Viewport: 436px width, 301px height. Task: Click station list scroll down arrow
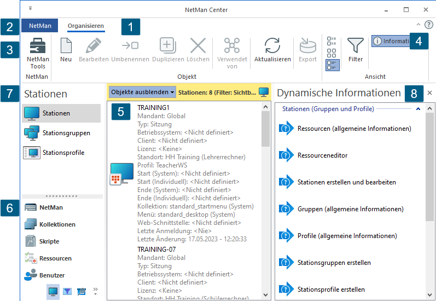pyautogui.click(x=265, y=295)
